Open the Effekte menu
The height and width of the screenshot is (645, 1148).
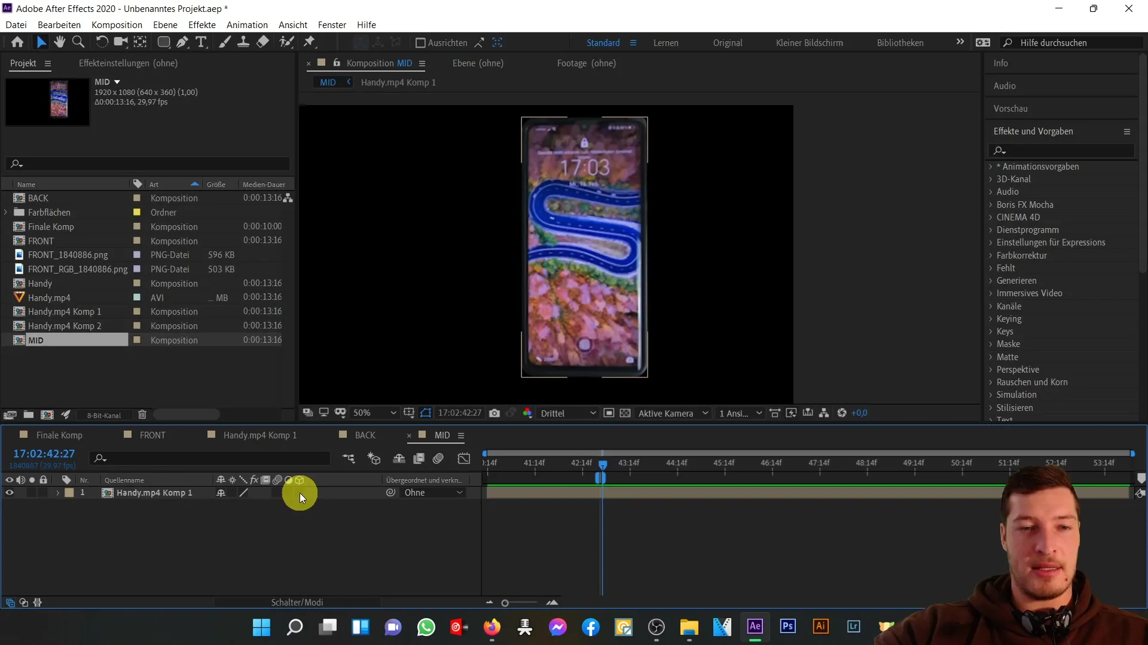[x=202, y=24]
